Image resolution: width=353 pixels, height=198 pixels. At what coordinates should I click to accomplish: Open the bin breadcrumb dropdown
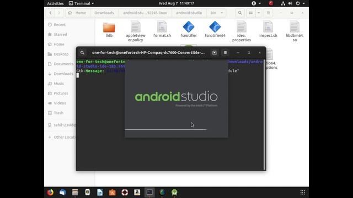[217, 13]
